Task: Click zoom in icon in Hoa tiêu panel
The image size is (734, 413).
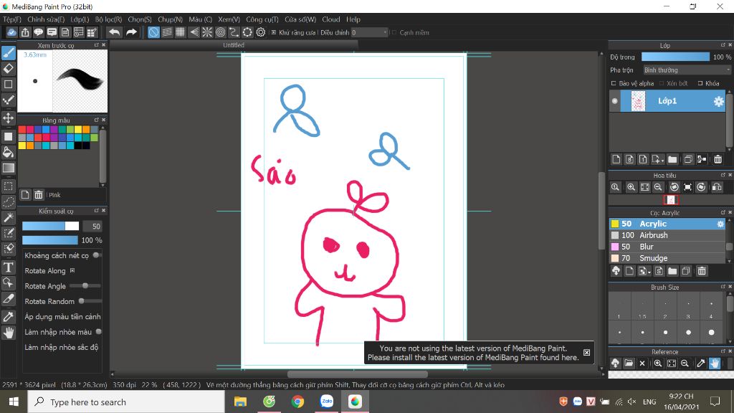Action: 631,187
